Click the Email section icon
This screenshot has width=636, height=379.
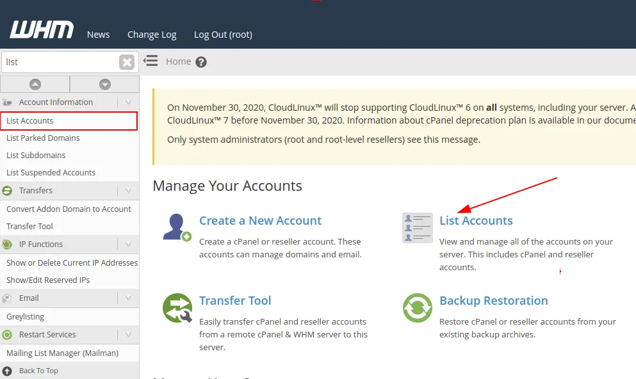pos(7,298)
